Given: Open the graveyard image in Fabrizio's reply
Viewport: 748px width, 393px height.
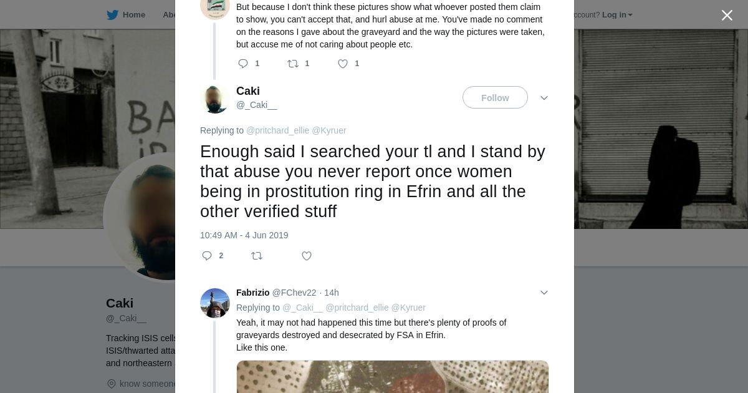Looking at the screenshot, I should click(x=393, y=376).
